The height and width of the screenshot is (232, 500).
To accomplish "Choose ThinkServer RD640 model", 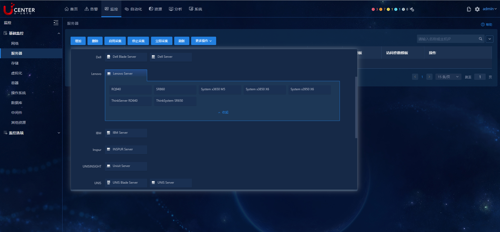I will (130, 101).
